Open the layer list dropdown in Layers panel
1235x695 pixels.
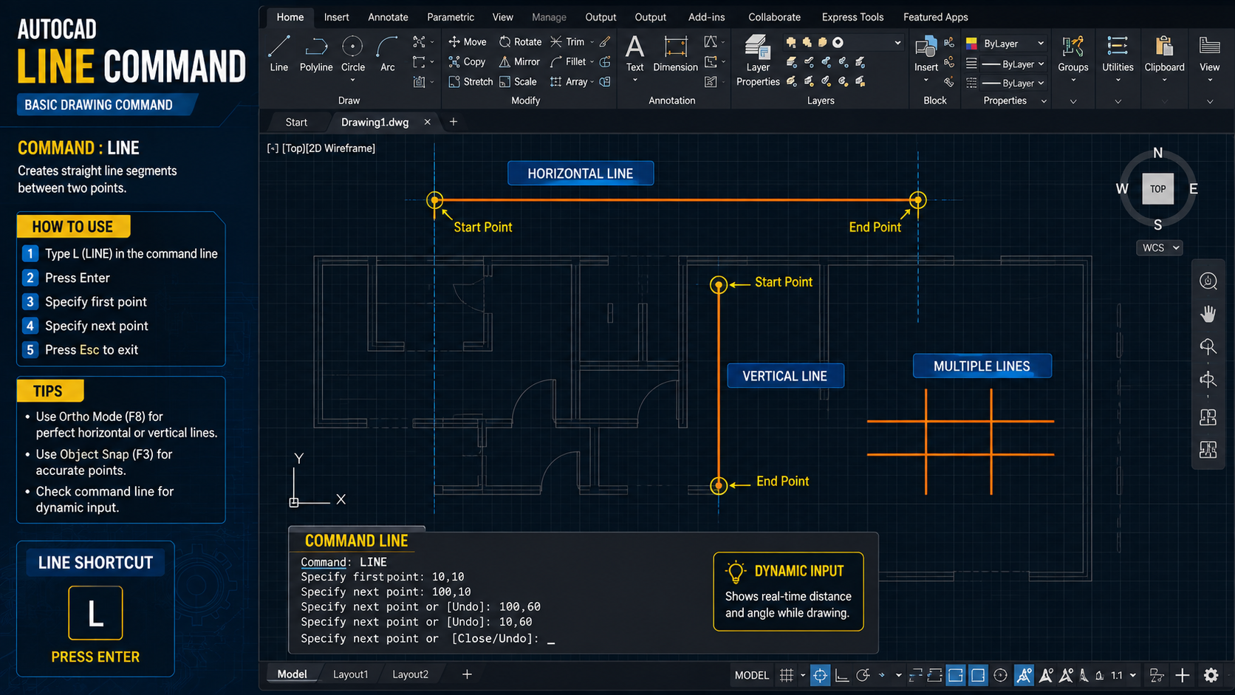[844, 43]
